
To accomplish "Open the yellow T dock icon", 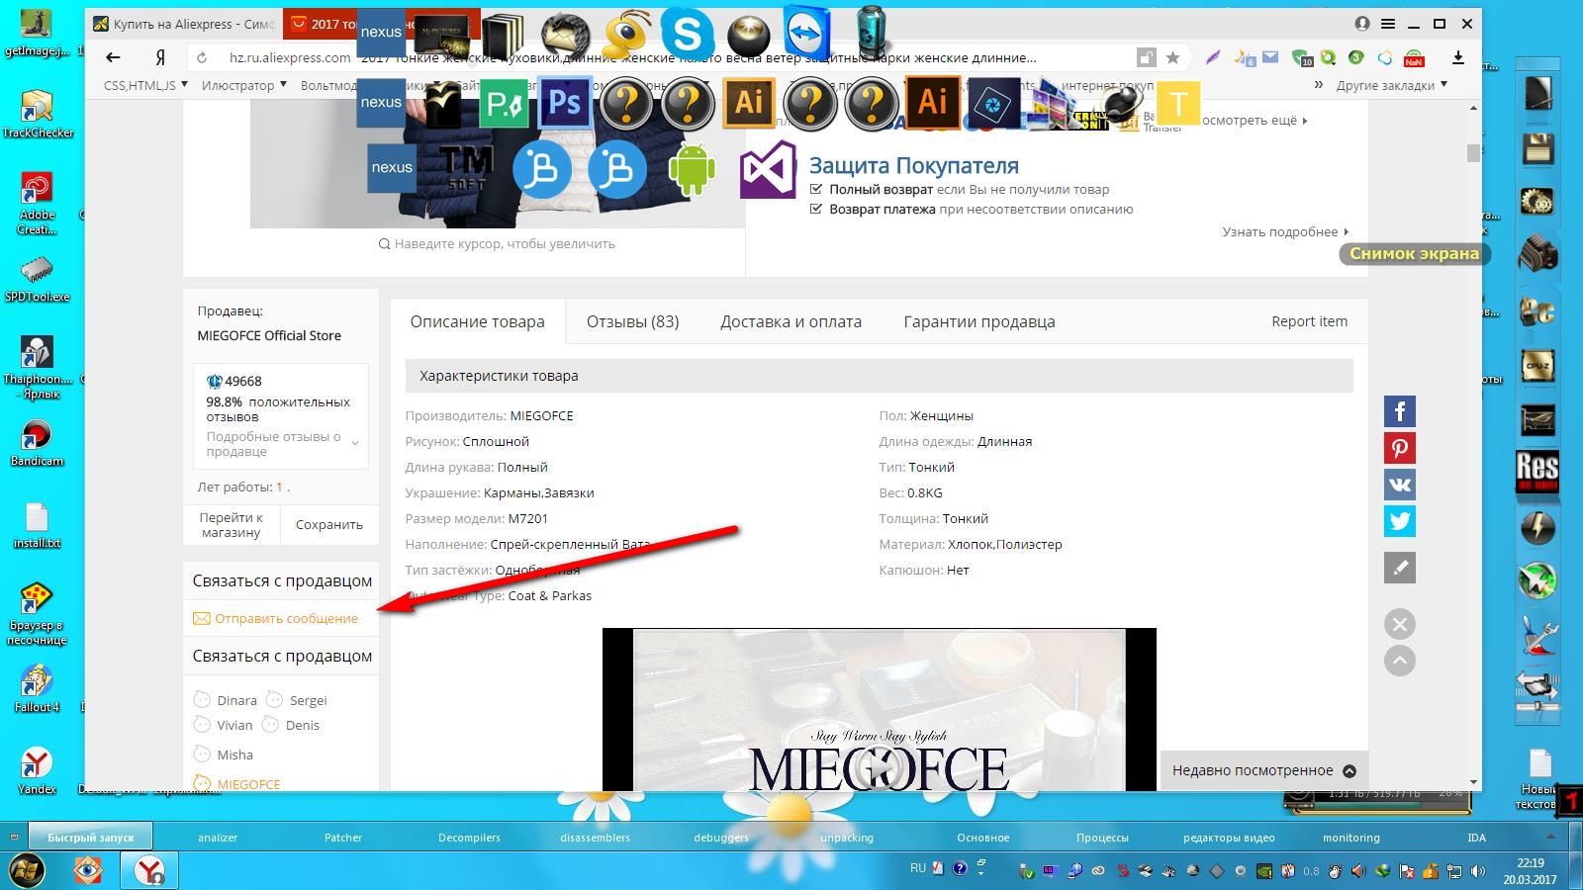I will click(x=1177, y=103).
